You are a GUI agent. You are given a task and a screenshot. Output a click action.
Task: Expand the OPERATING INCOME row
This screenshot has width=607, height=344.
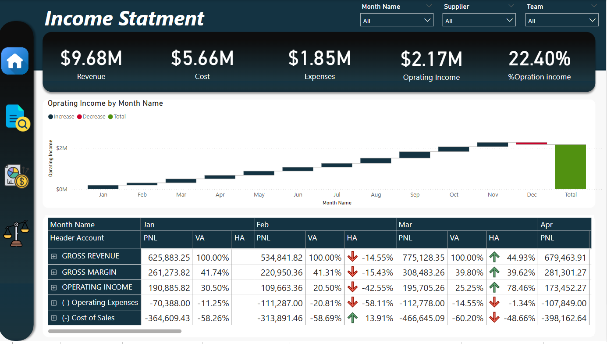tap(54, 288)
